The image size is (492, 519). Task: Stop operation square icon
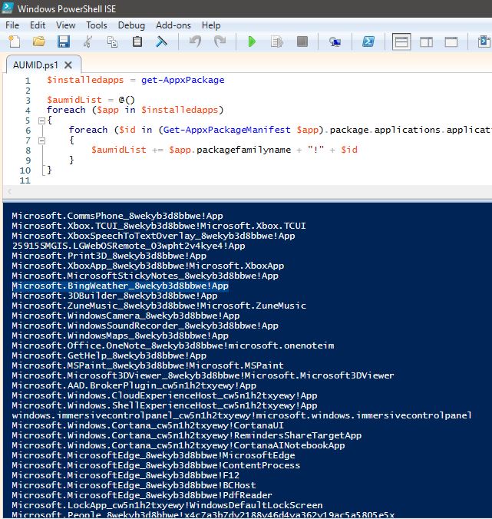point(302,41)
